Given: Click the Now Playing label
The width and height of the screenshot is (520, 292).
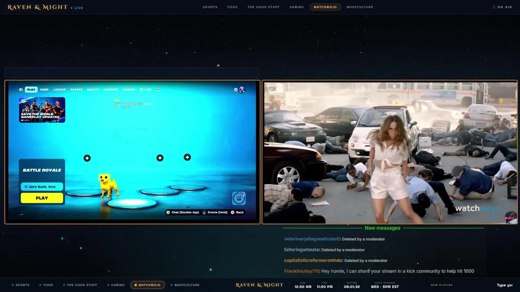Looking at the screenshot, I should pos(442,285).
